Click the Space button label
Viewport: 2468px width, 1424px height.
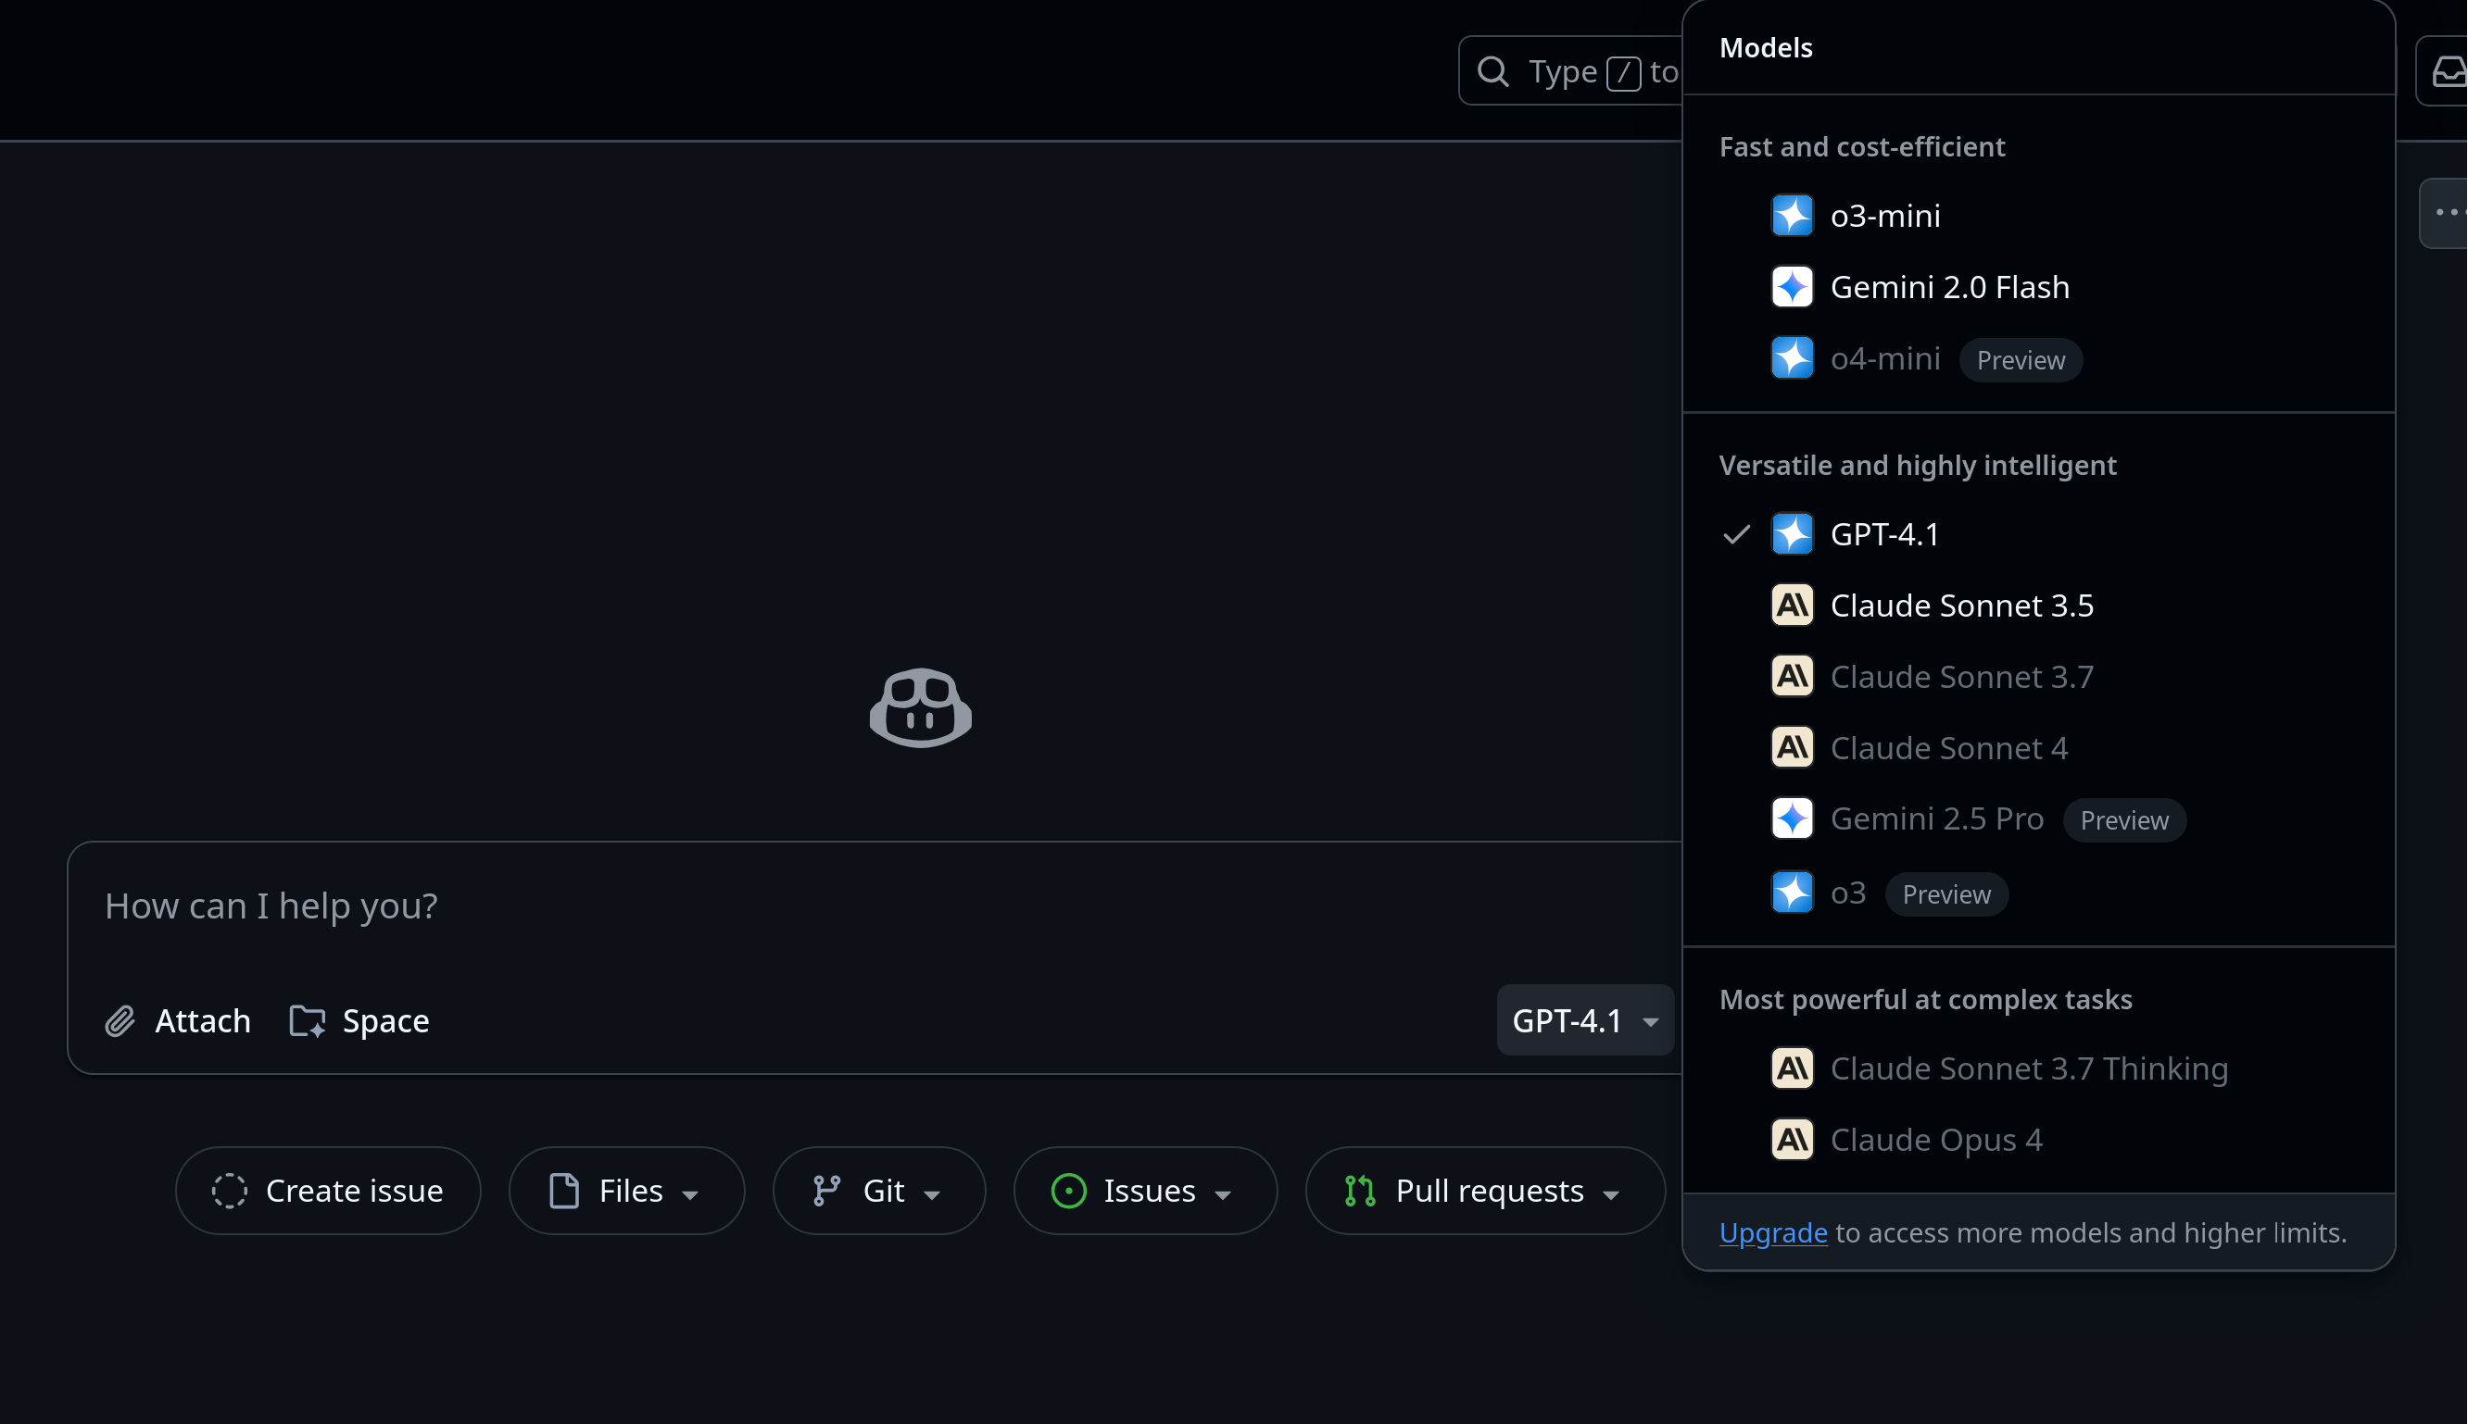click(x=385, y=1022)
